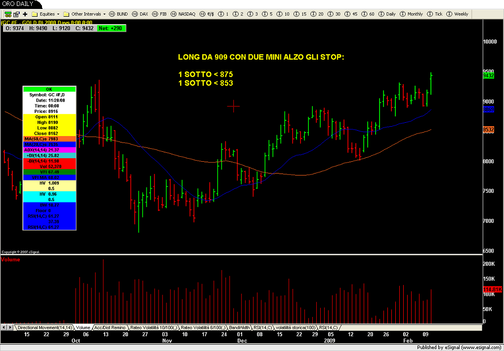Open the Acc/Dist Remino tab
504x351 pixels.
[110, 327]
